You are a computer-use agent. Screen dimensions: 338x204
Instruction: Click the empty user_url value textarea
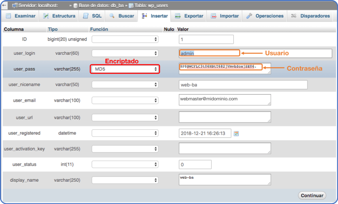225,117
